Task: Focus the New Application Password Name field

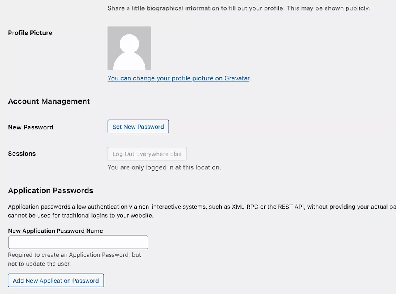Action: [78, 243]
